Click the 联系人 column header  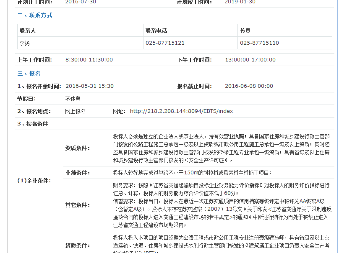[27, 31]
